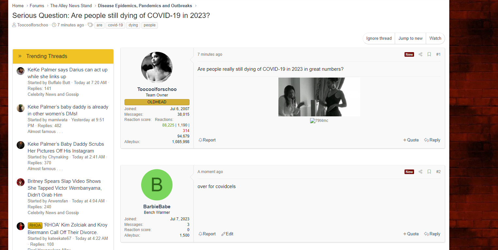This screenshot has height=250, width=498.
Task: Open KeKe Palmer thread starter avatar
Action: tap(21, 71)
